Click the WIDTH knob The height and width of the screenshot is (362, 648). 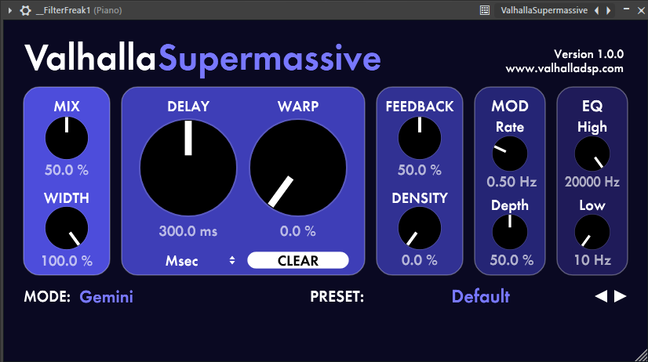(x=67, y=229)
